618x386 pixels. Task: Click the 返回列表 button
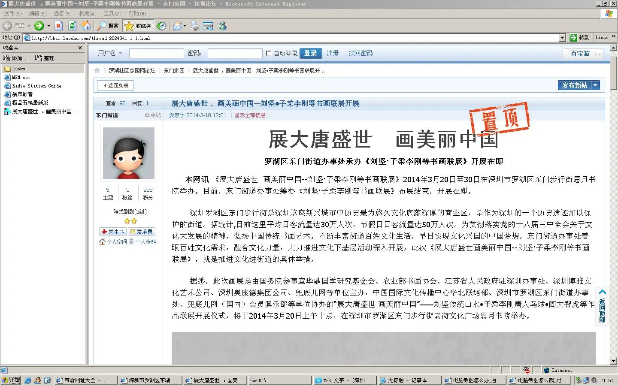click(115, 85)
